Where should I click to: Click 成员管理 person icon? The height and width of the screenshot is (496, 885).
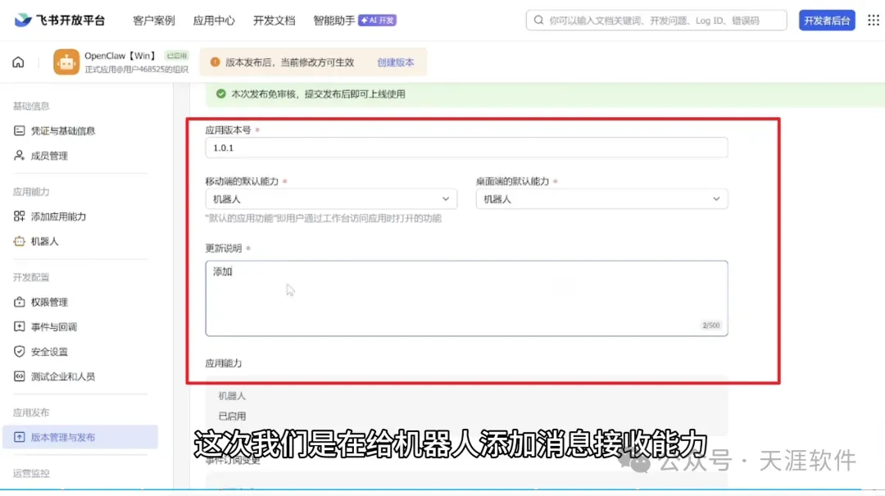(19, 155)
